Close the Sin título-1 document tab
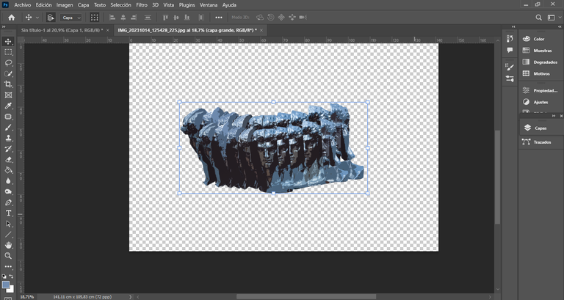The width and height of the screenshot is (564, 300). (107, 30)
